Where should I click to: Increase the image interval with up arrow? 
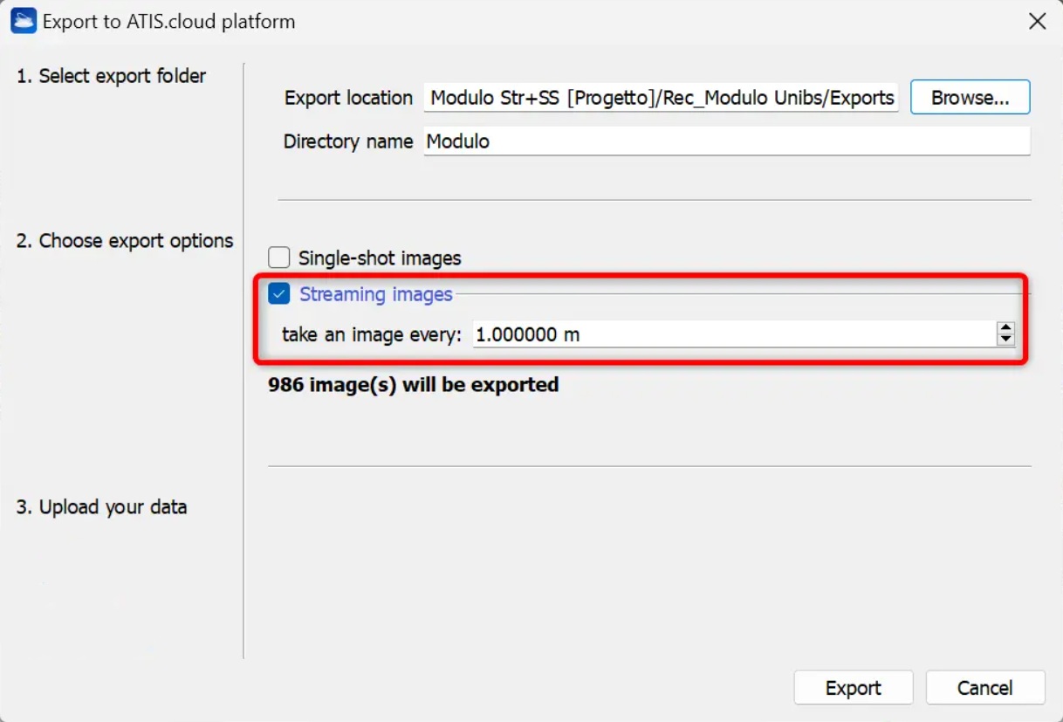click(x=1005, y=328)
